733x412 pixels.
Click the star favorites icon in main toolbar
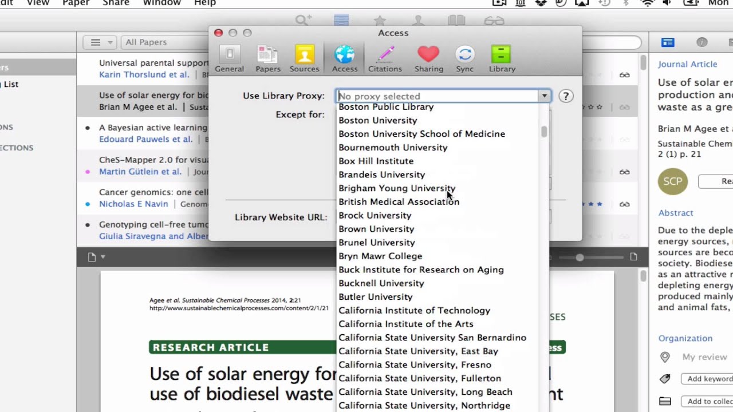point(379,21)
